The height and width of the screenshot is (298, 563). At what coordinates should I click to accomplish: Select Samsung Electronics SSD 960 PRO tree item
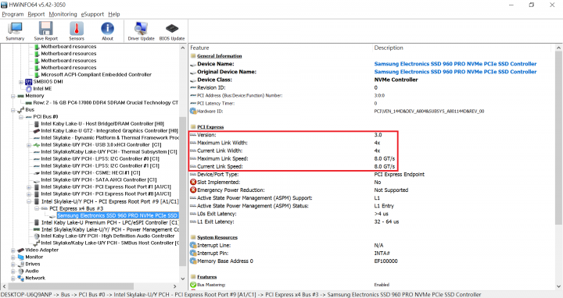pyautogui.click(x=117, y=215)
